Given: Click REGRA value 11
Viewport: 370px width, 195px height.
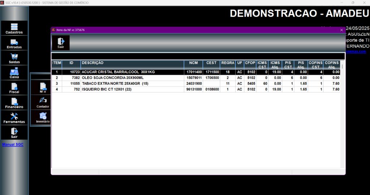Looking at the screenshot, I should pos(228,83).
